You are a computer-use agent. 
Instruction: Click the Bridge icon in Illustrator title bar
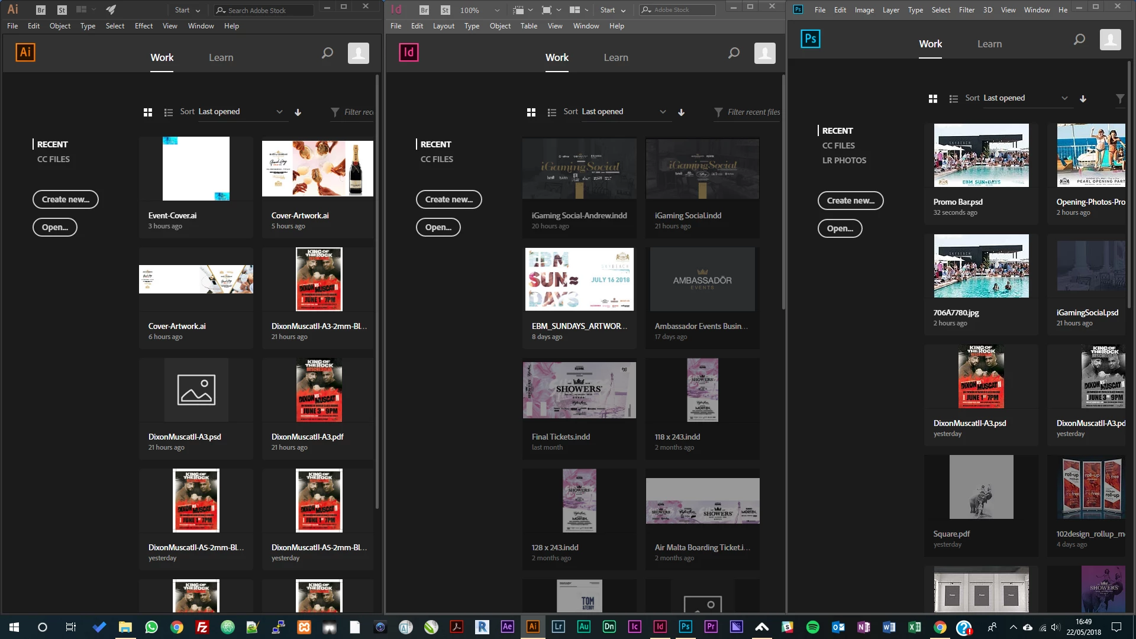pyautogui.click(x=41, y=9)
